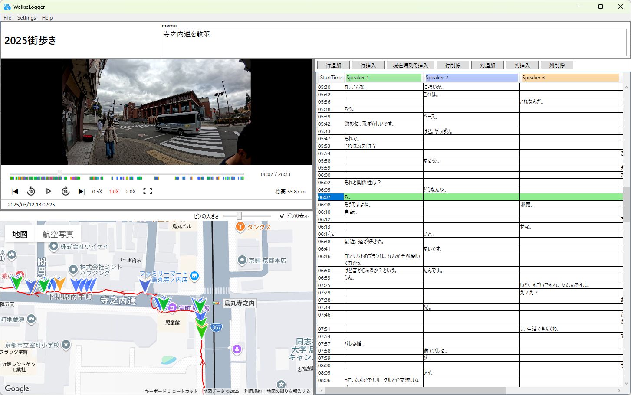Viewport: 631px width, 395px height.
Task: Click the Google logo on the map
Action: 17,388
